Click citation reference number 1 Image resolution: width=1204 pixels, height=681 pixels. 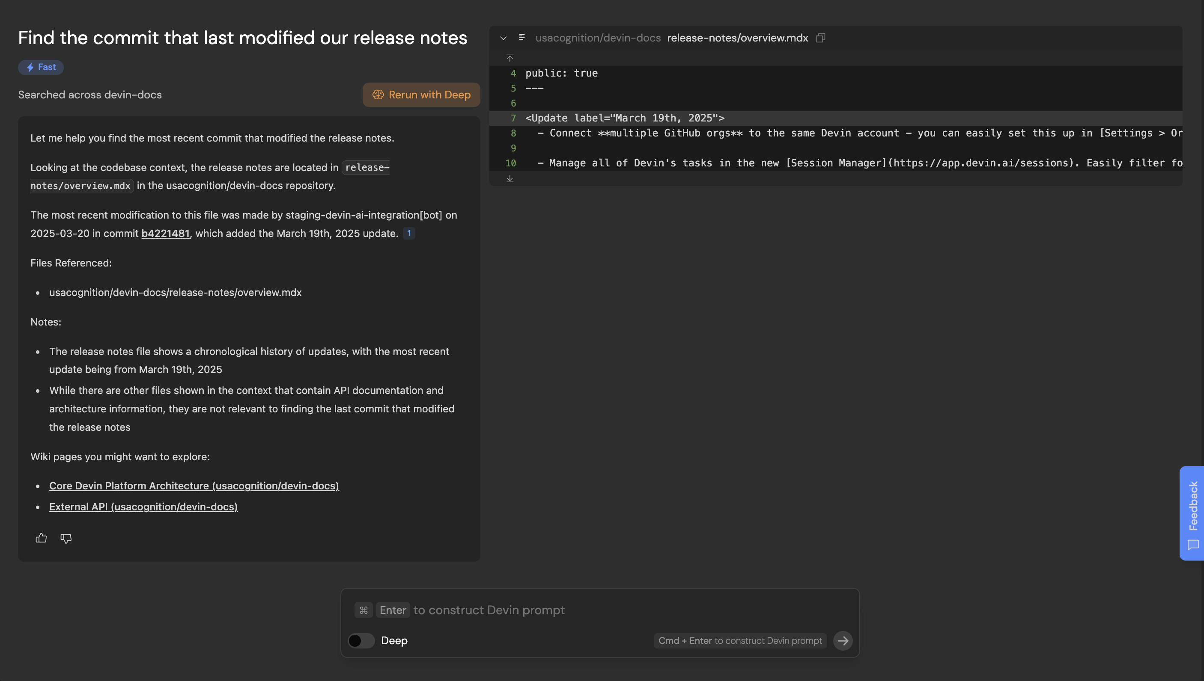tap(408, 233)
